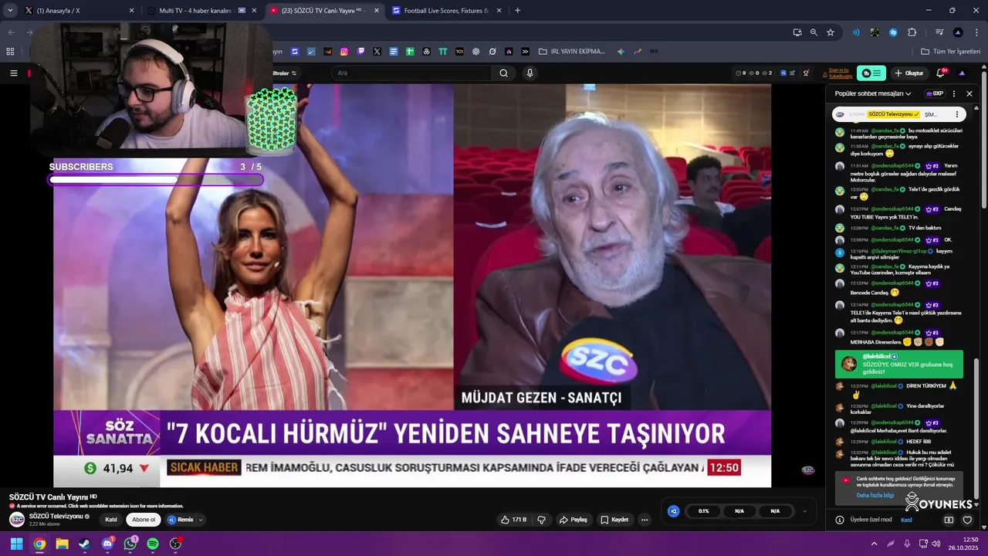Click the YouTube search magnifier button
This screenshot has height=556, width=988.
point(503,73)
